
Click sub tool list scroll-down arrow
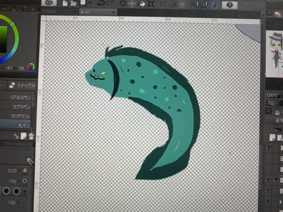point(33,130)
